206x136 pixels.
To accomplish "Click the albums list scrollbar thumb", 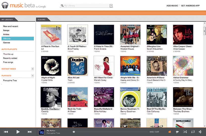I will 204,31.
